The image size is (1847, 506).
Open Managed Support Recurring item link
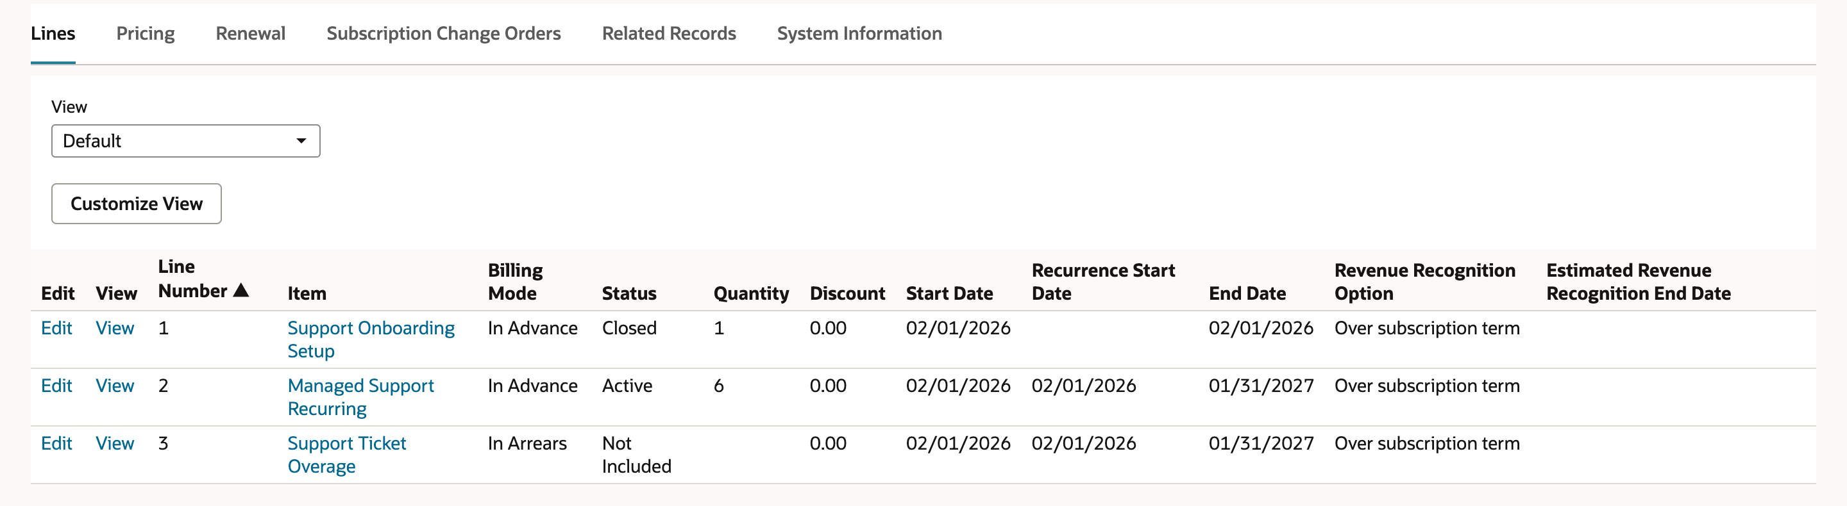360,397
